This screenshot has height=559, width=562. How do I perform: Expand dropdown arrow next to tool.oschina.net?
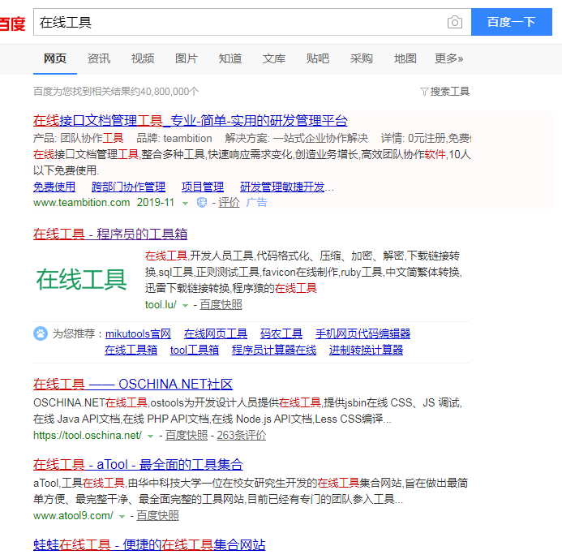[151, 436]
